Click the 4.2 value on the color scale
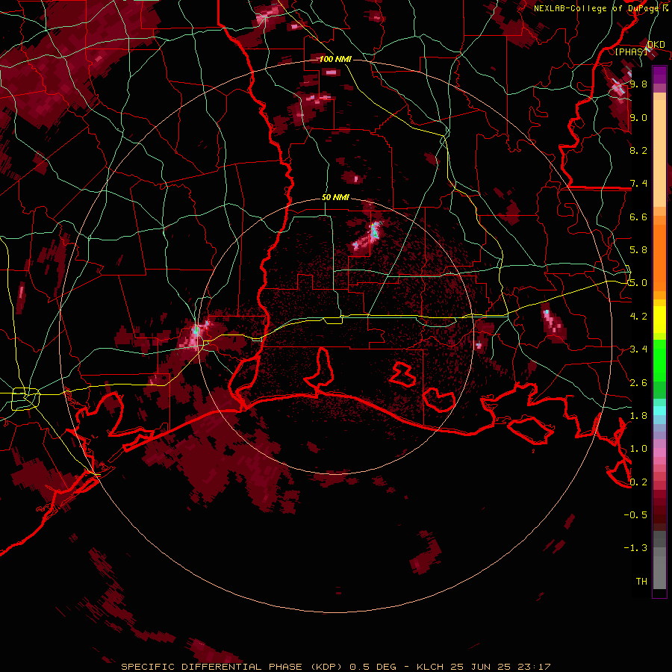The height and width of the screenshot is (672, 672). [x=638, y=317]
